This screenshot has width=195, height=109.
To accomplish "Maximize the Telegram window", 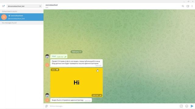I will point(189,2).
